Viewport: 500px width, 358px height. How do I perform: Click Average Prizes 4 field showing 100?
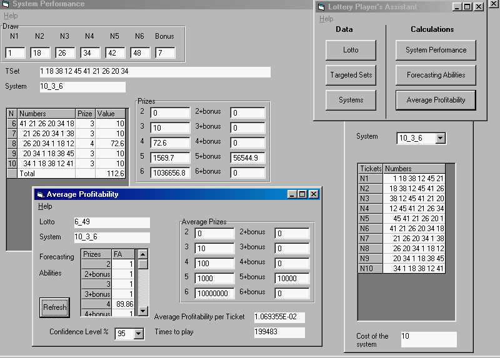(x=214, y=263)
